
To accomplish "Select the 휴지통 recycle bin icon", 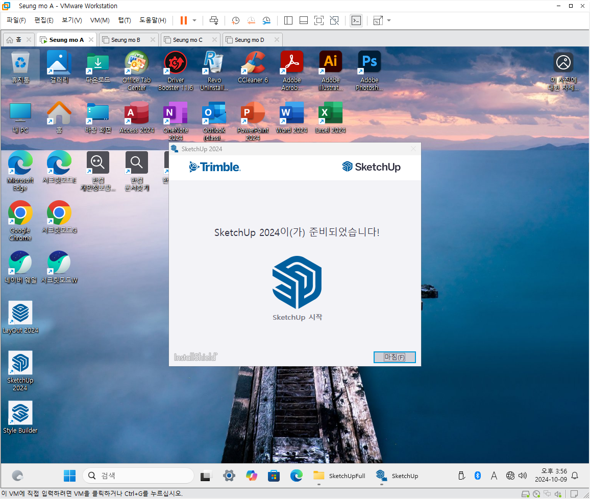I will [20, 68].
